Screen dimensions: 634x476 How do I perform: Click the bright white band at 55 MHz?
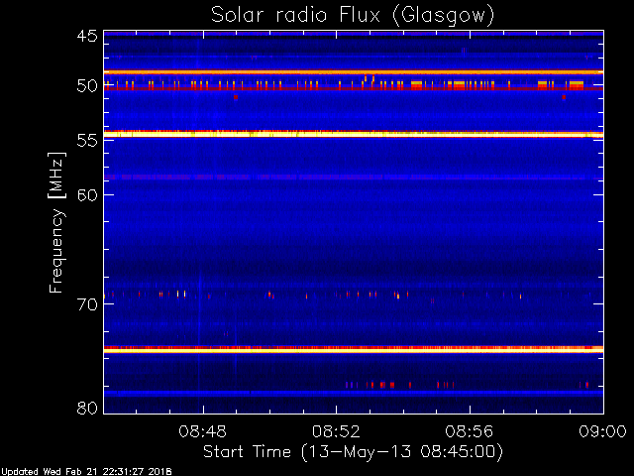pos(354,134)
